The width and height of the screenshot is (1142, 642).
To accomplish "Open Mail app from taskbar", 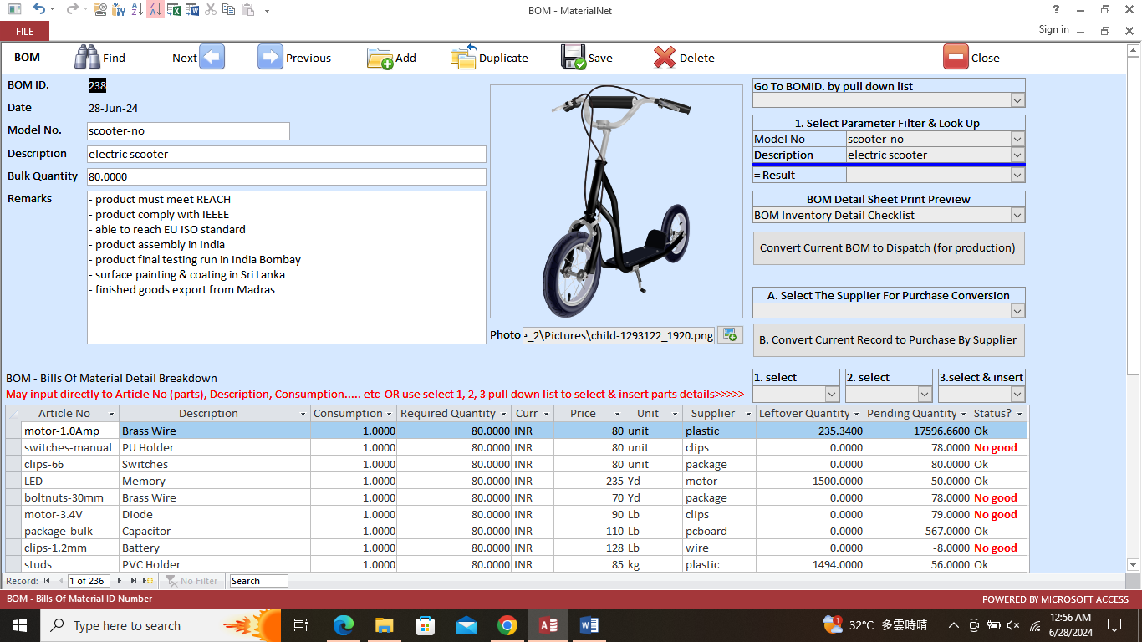I will [x=466, y=624].
